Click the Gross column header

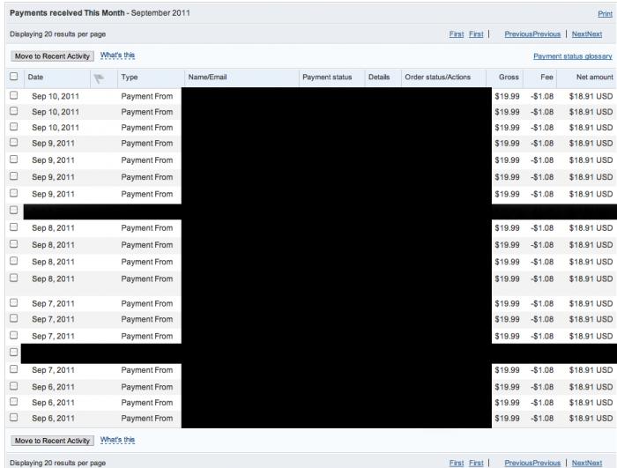[509, 78]
